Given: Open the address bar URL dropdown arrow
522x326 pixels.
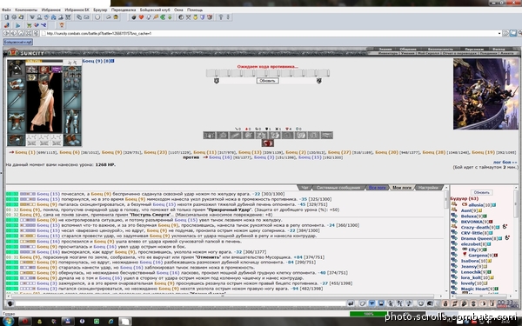Looking at the screenshot, I should 499,33.
